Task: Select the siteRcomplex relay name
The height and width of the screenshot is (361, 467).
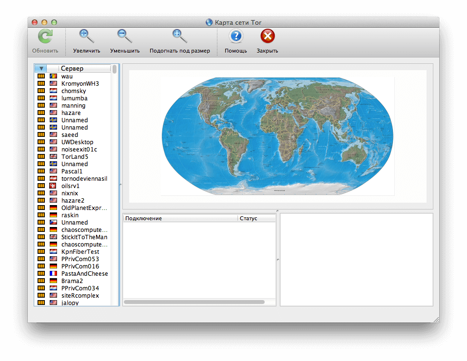Action: click(x=80, y=296)
